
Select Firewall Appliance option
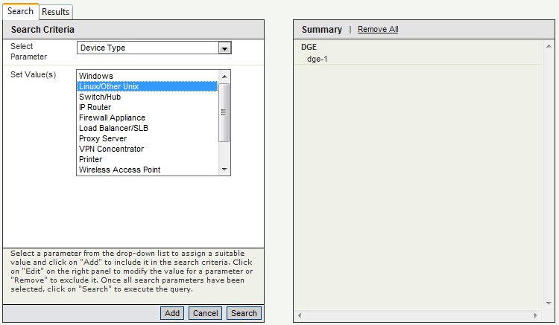[112, 118]
